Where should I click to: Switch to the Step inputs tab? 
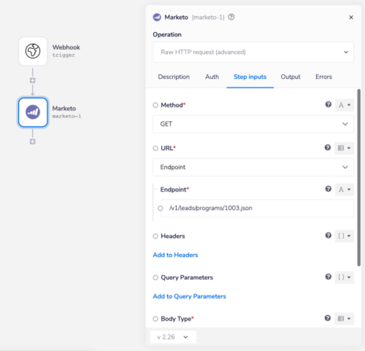(250, 77)
